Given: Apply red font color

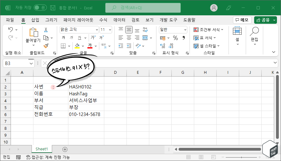Looking at the screenshot, I should click(x=90, y=46).
